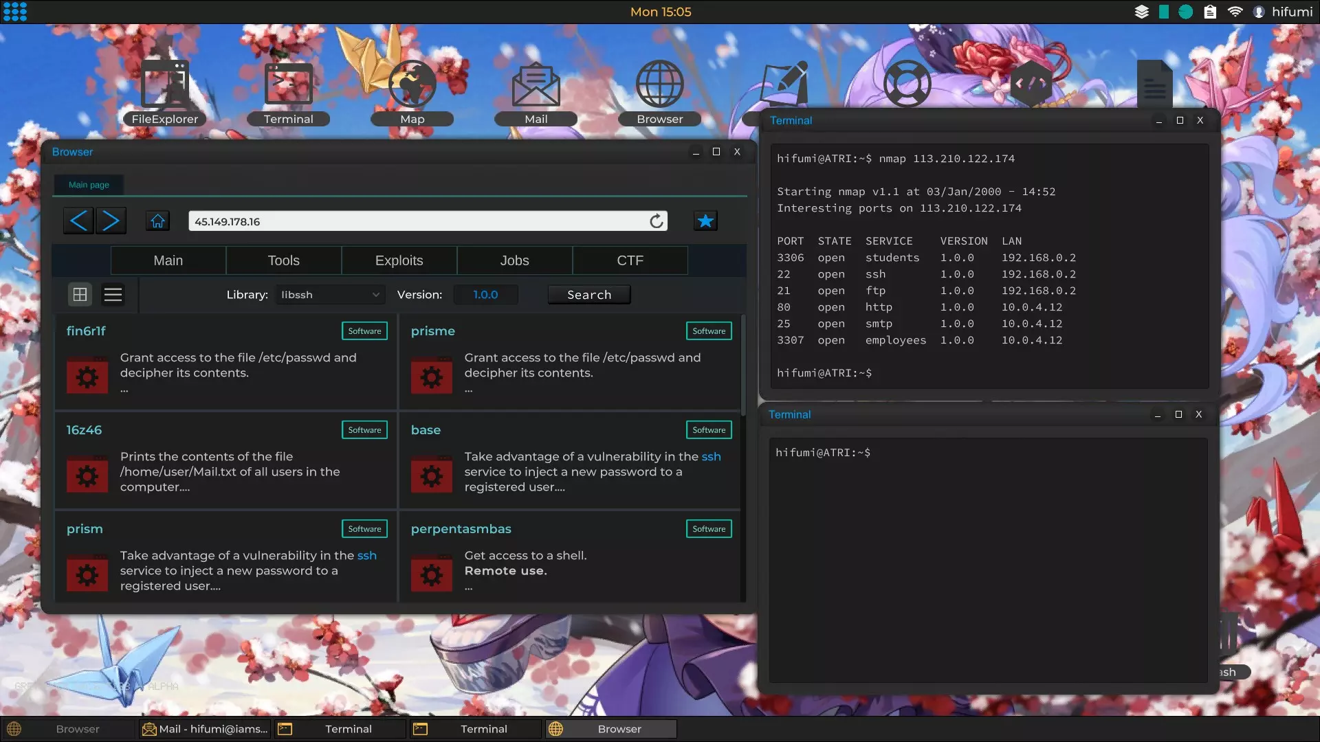
Task: Click the exploit list scrollbar
Action: click(742, 366)
